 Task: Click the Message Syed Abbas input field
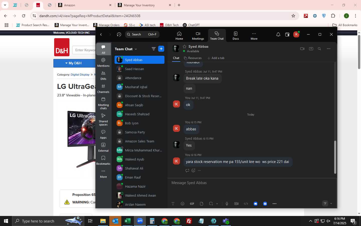tap(252, 183)
